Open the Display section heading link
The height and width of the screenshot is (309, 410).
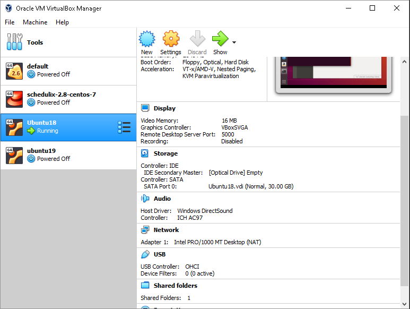164,108
